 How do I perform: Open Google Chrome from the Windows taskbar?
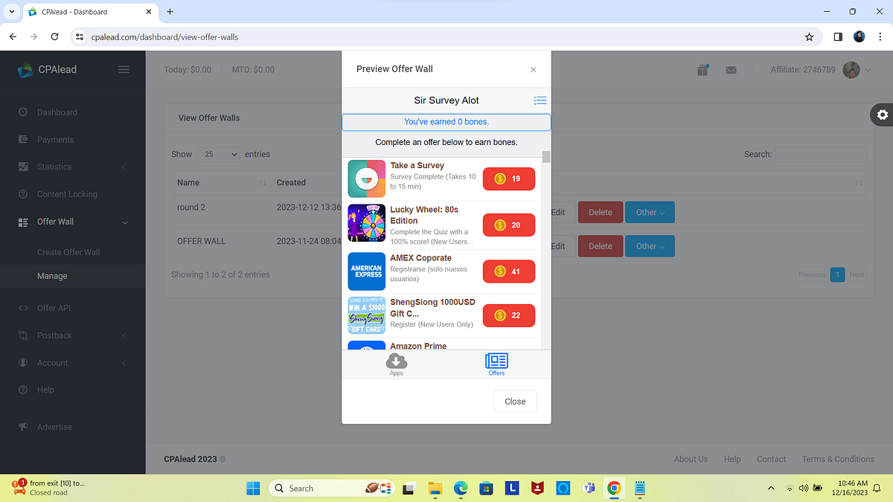point(614,488)
